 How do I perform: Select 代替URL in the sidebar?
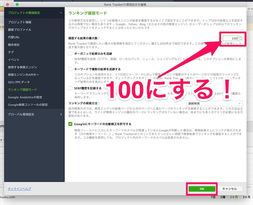tap(14, 37)
